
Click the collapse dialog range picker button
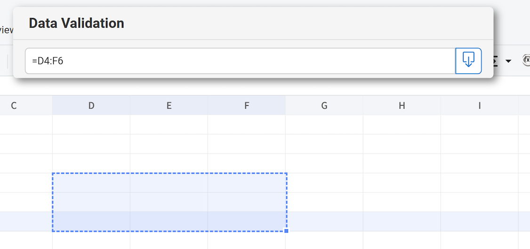point(468,61)
